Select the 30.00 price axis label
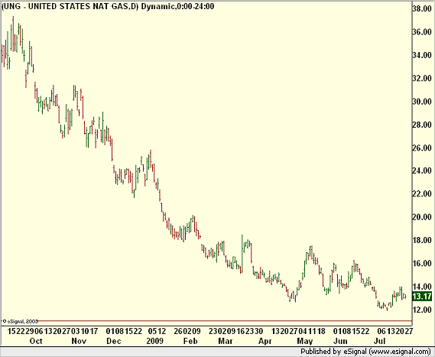Screen dimensions: 435x357 (x=422, y=102)
